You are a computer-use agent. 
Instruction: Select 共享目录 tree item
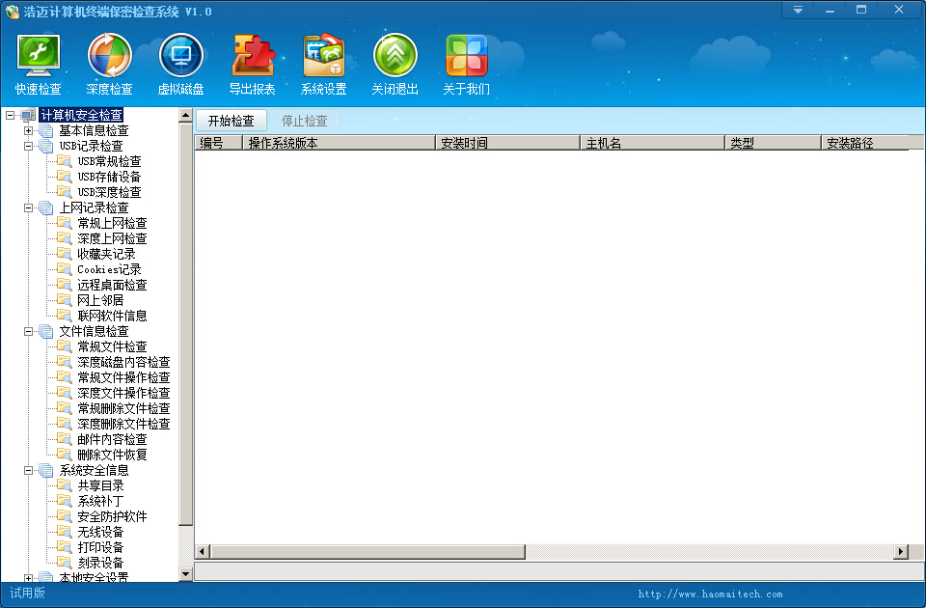pos(100,485)
